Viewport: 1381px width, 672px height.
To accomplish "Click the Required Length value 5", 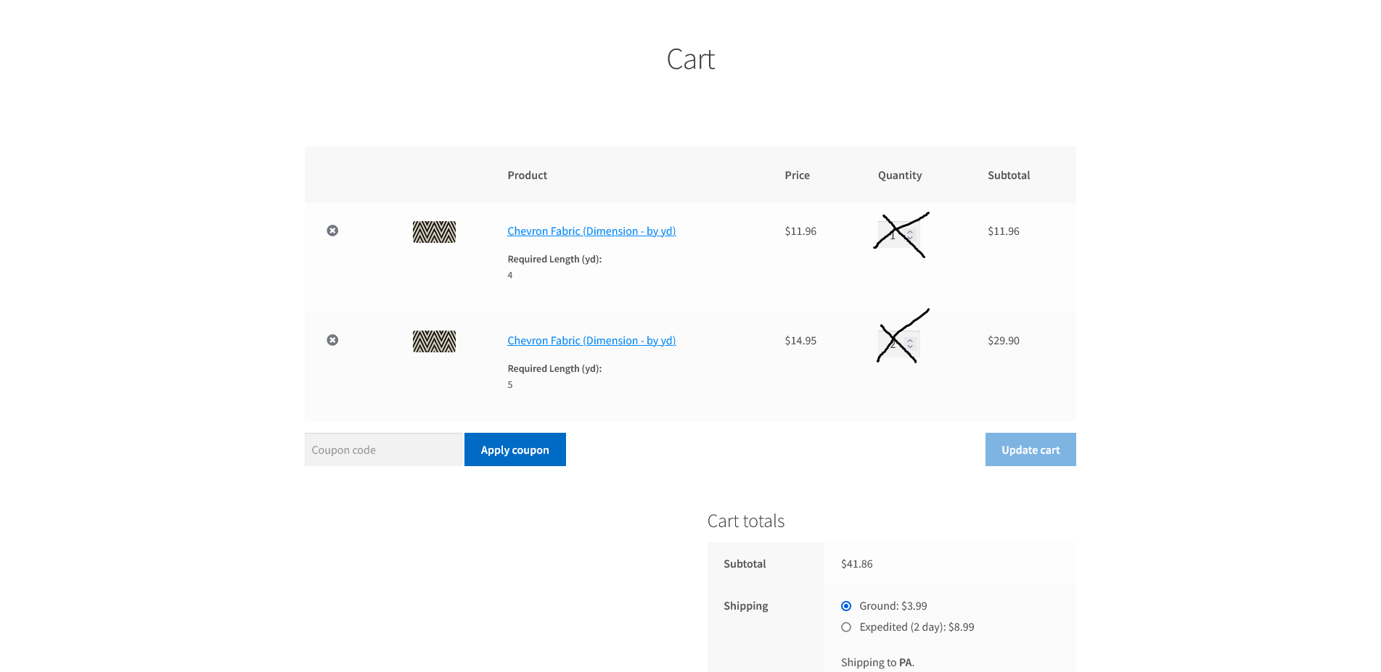I will 510,385.
